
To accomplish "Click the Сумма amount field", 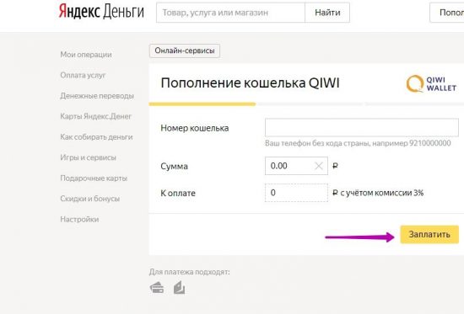I will (296, 166).
